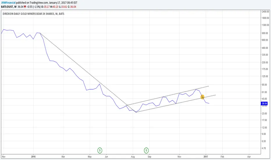
Task: Click the 61.00 price axis label
Action: click(x=264, y=92)
